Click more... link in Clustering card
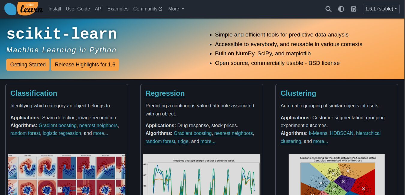 pyautogui.click(x=321, y=141)
